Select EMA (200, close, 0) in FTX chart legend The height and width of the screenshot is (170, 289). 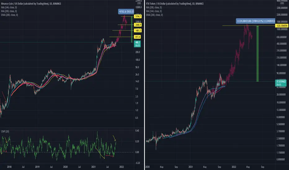[154, 15]
